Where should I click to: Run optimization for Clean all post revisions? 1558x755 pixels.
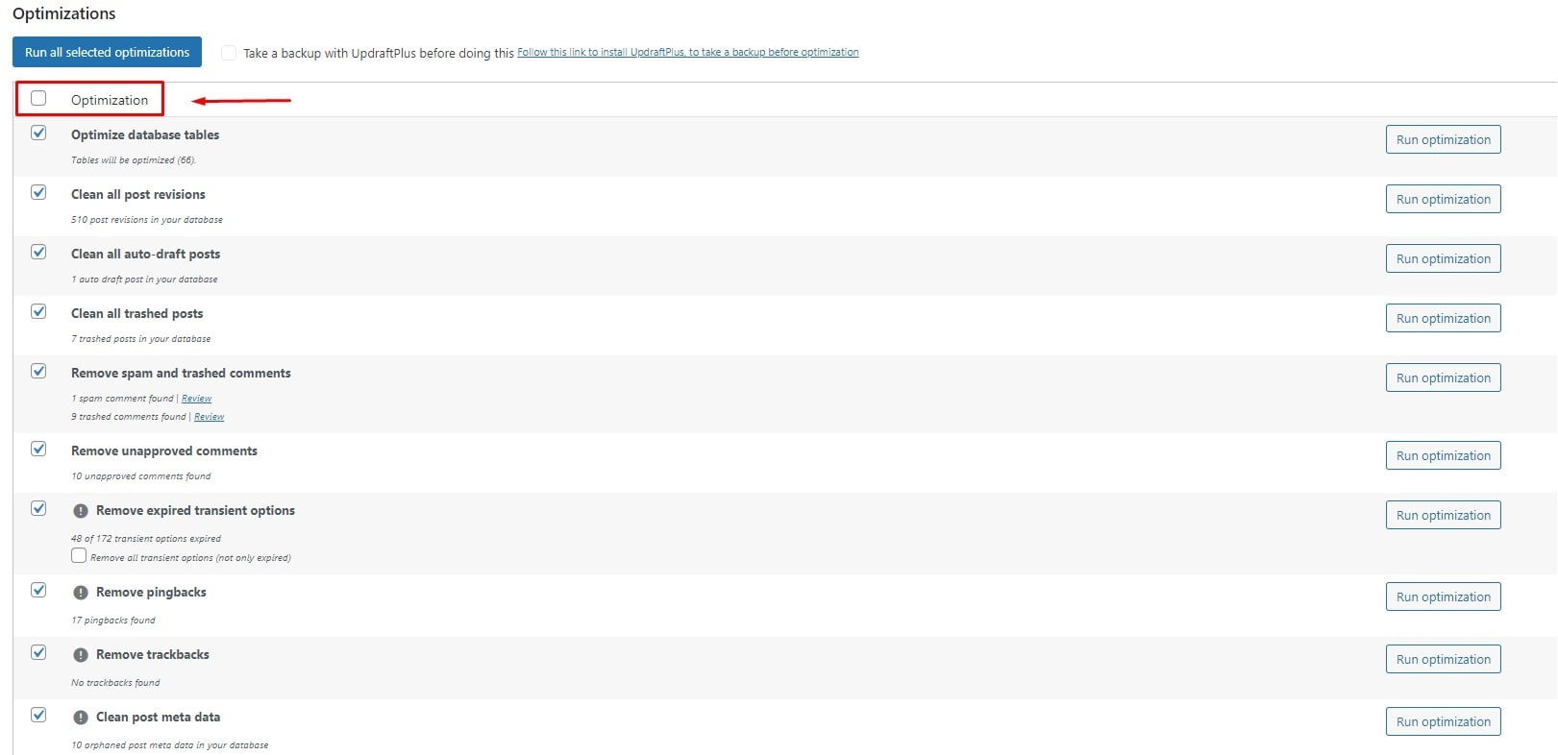click(1443, 199)
